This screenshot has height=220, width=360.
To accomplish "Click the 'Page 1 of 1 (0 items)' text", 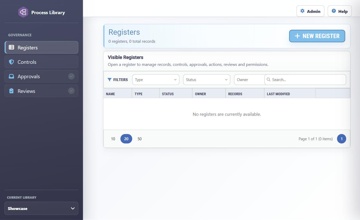I will (316, 139).
